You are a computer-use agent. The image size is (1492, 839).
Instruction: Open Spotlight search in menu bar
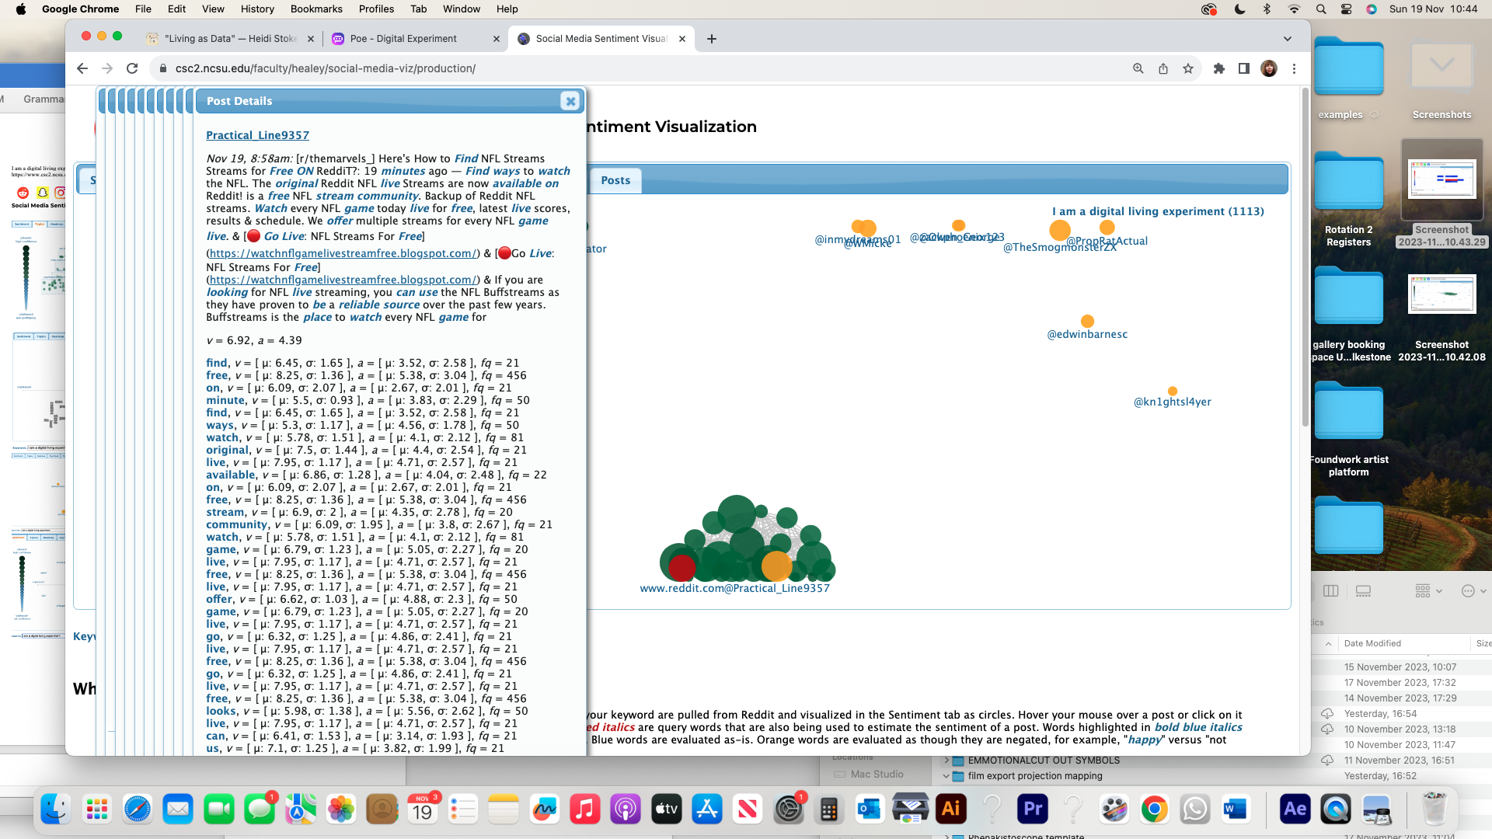1321,9
